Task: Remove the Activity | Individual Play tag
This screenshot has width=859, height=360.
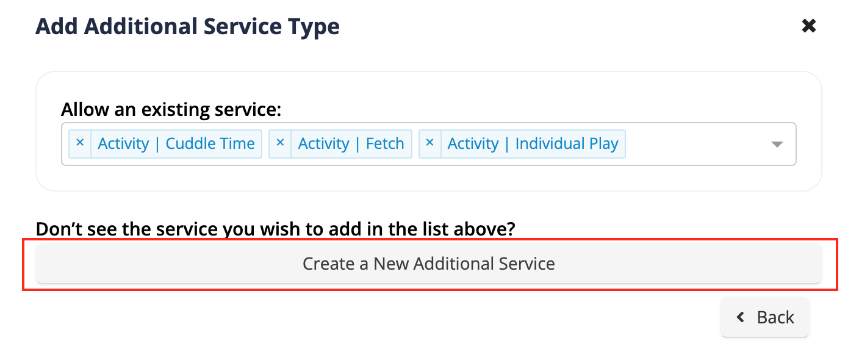Action: (x=429, y=143)
